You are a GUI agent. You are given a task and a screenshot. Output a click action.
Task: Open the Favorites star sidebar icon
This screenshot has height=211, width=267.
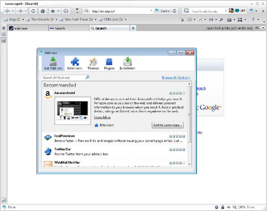click(x=4, y=28)
